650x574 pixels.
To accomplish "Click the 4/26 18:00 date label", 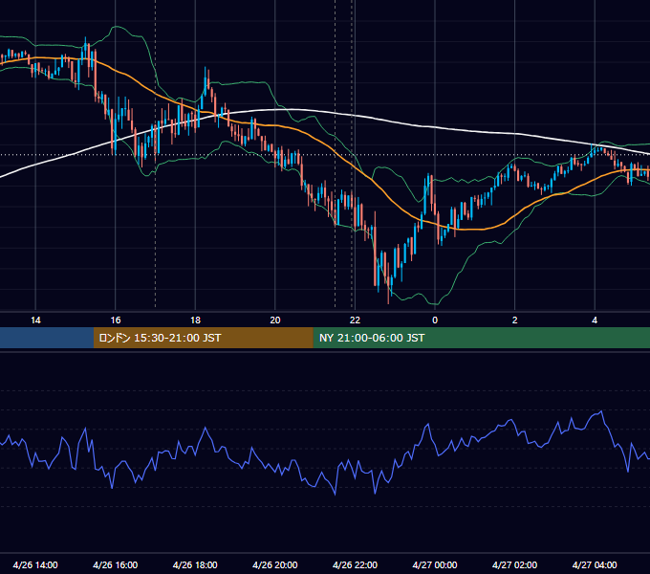I will [x=195, y=564].
